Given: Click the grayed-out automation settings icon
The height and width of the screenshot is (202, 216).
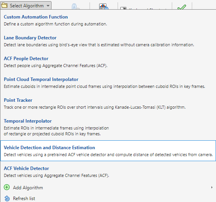Looking at the screenshot, I should pyautogui.click(x=75, y=7).
